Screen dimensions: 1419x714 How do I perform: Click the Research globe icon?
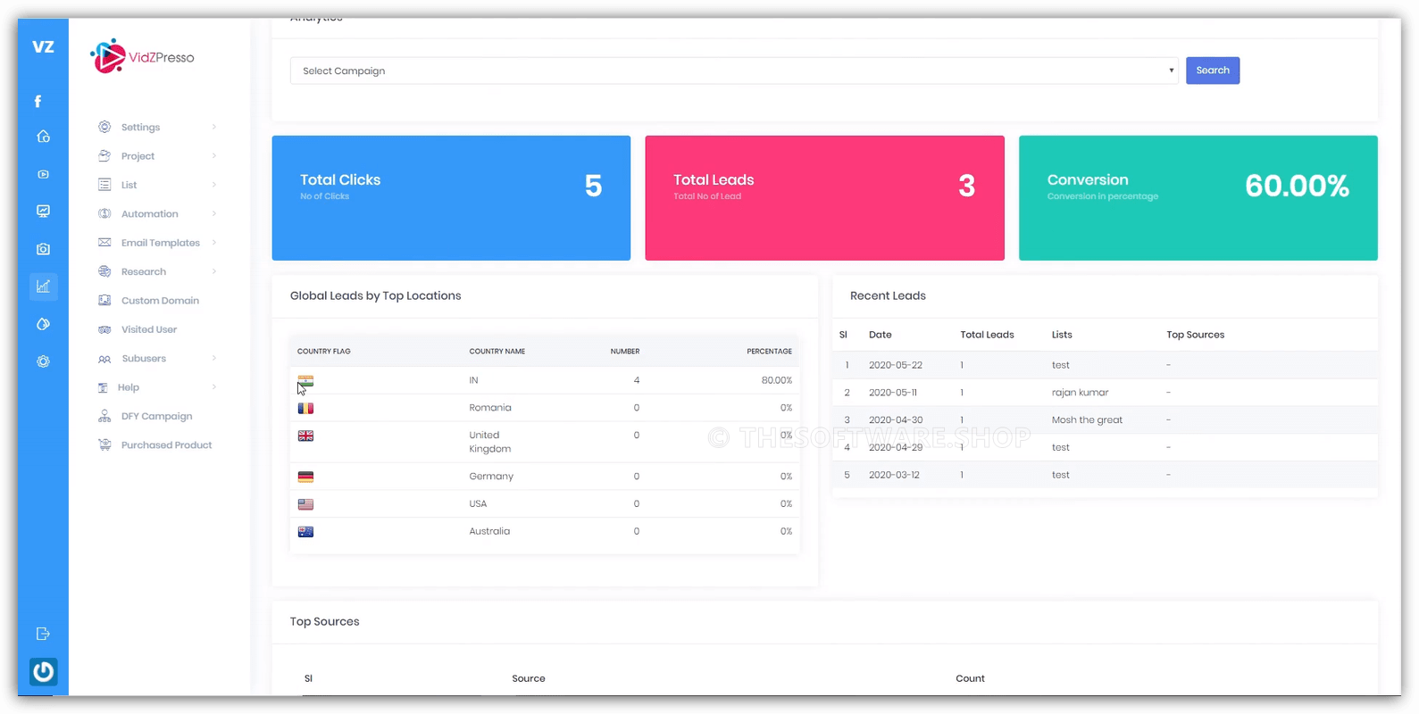tap(104, 271)
